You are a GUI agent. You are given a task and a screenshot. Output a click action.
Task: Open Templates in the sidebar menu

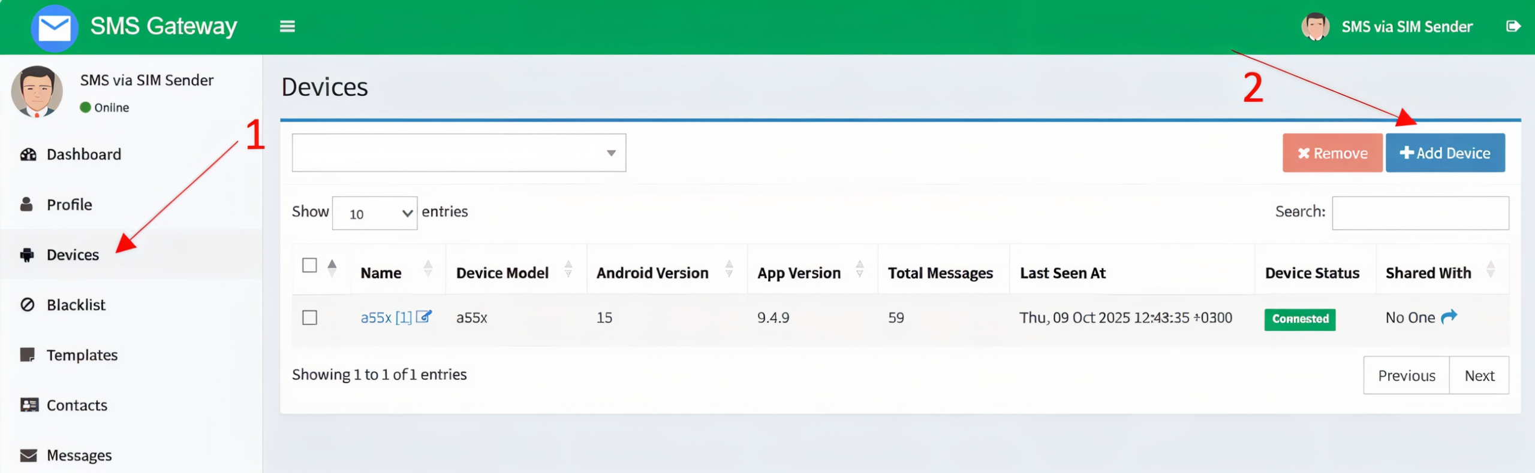(x=82, y=355)
